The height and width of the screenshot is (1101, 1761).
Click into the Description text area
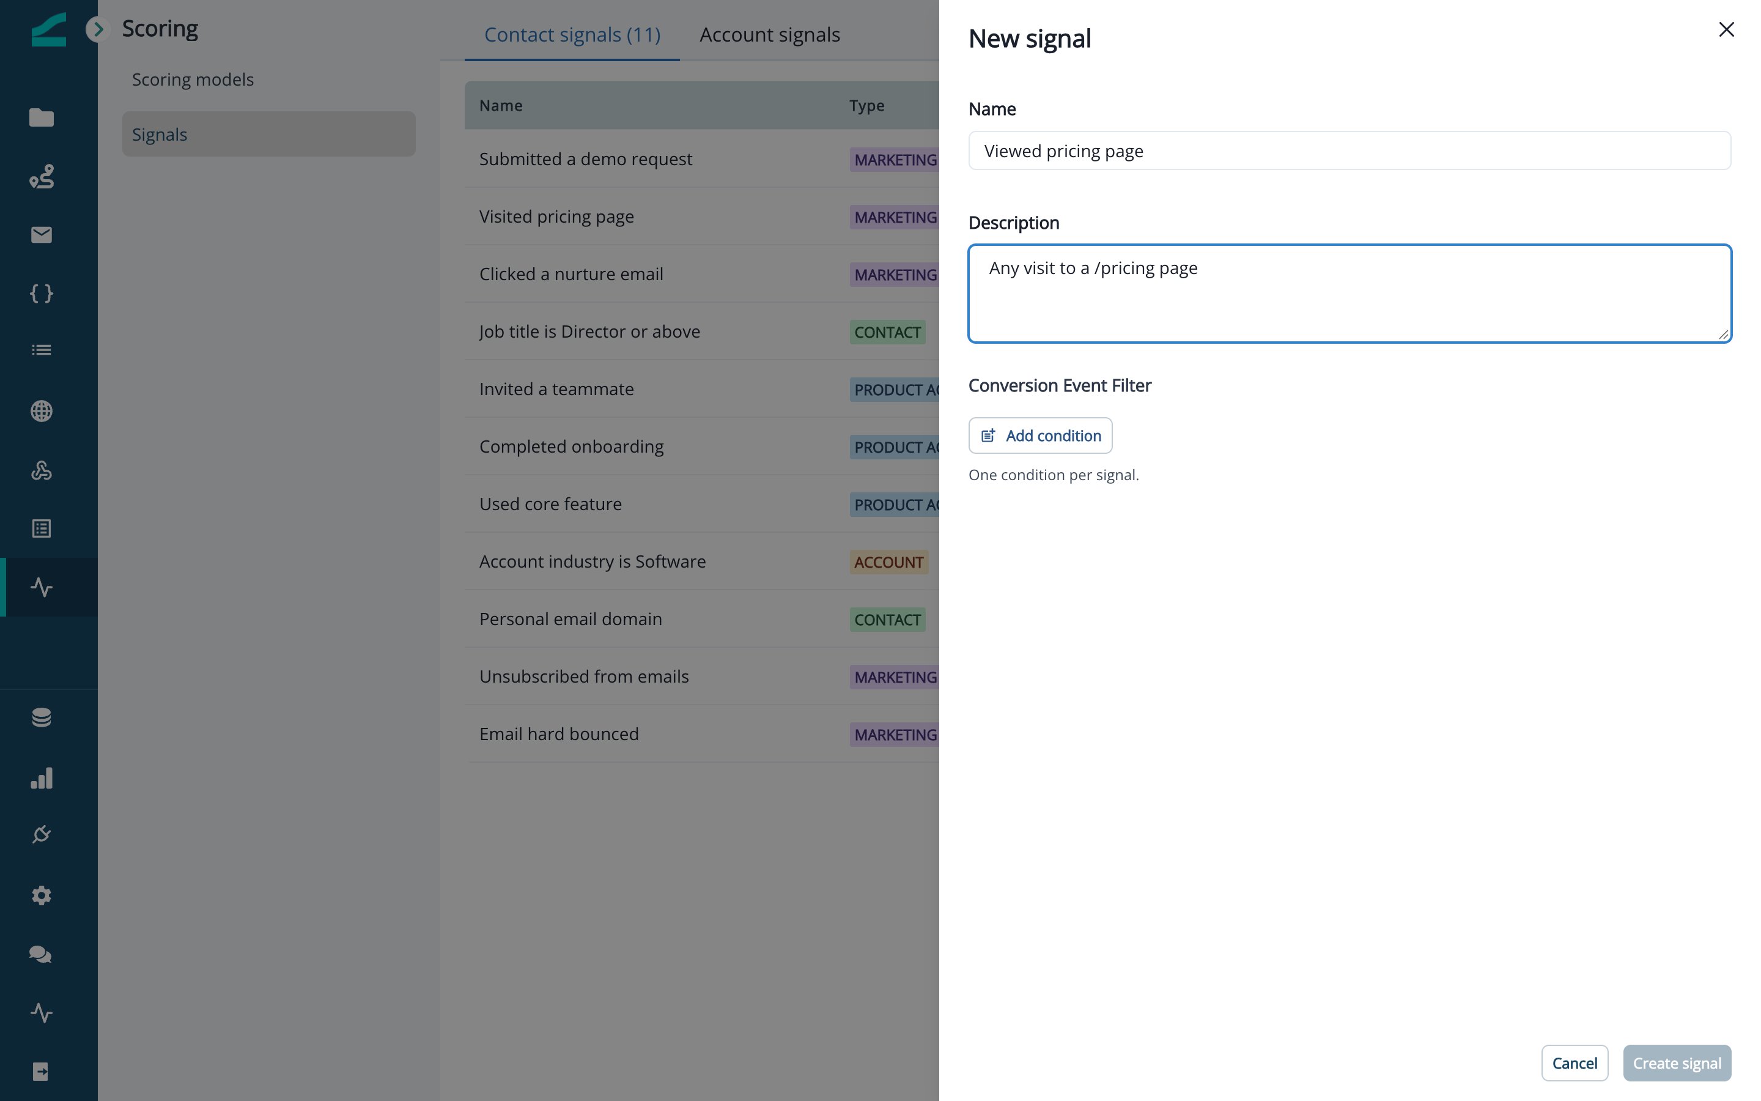pyautogui.click(x=1349, y=294)
